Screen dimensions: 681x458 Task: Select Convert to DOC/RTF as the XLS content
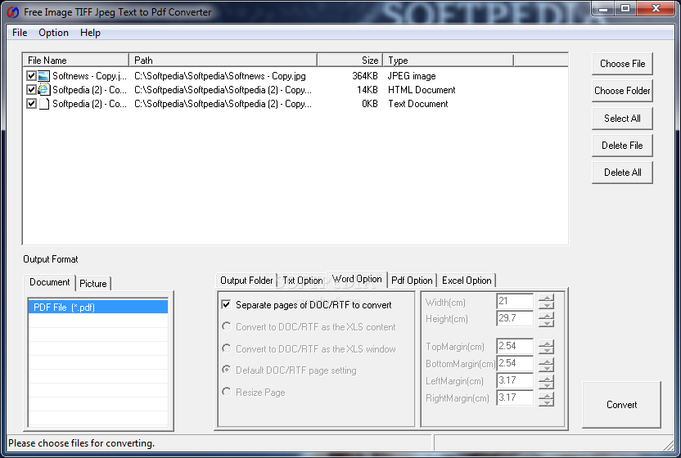pos(226,326)
